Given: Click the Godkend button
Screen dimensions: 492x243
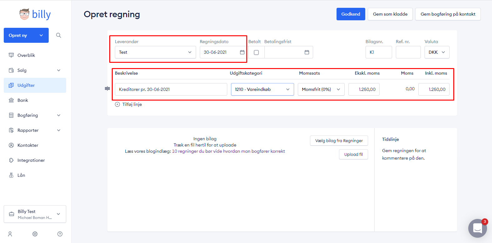Looking at the screenshot, I should tap(351, 14).
